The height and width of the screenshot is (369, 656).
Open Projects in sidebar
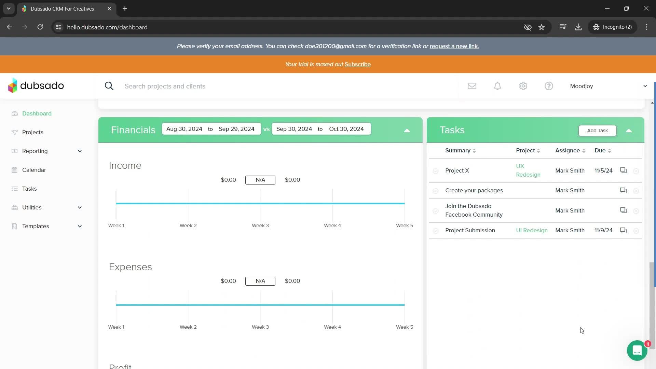32,132
